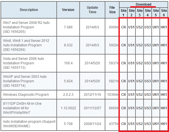The width and height of the screenshot is (169, 132).
Task: Get Win8 driver from US3 mirror
Action: pyautogui.click(x=147, y=45)
